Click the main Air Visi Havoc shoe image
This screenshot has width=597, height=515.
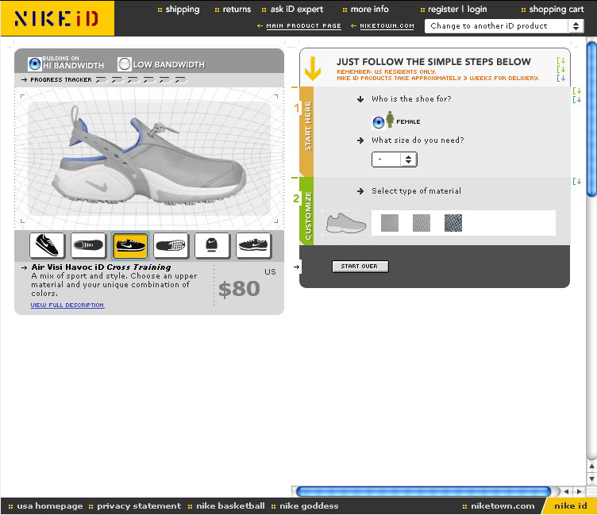tap(149, 158)
